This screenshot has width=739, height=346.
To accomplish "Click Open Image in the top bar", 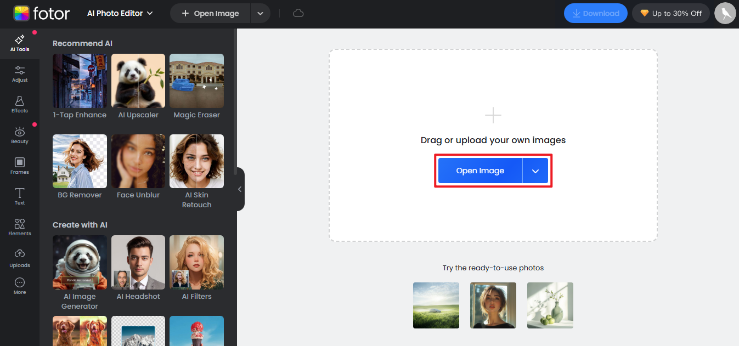I will click(x=211, y=13).
